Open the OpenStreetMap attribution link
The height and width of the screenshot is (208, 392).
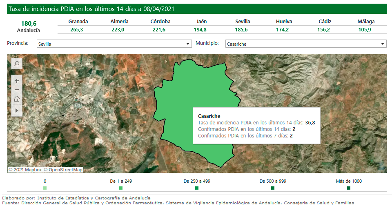pyautogui.click(x=63, y=170)
